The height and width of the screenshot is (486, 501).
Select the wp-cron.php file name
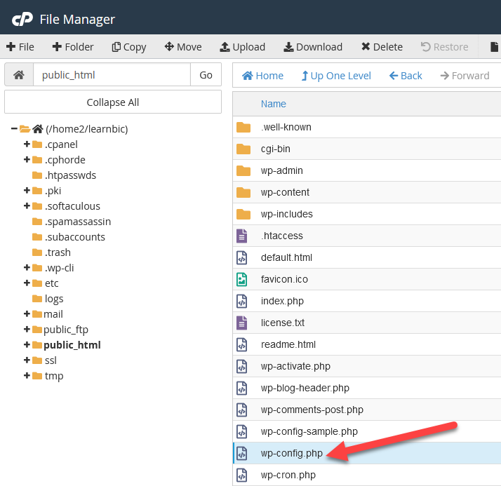click(x=288, y=475)
